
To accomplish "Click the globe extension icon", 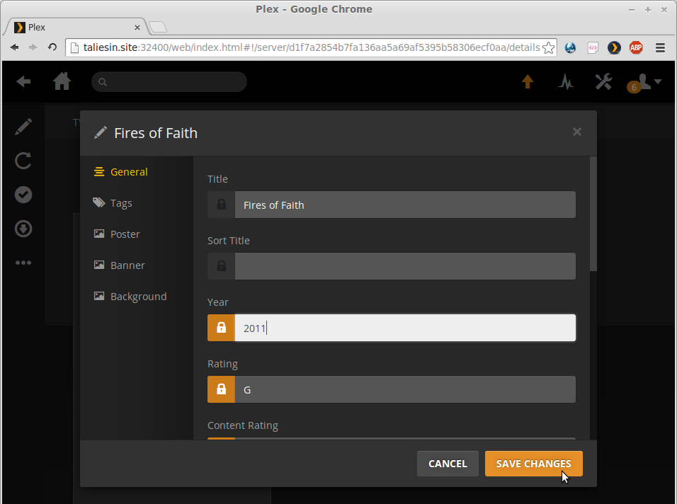I will pyautogui.click(x=570, y=47).
